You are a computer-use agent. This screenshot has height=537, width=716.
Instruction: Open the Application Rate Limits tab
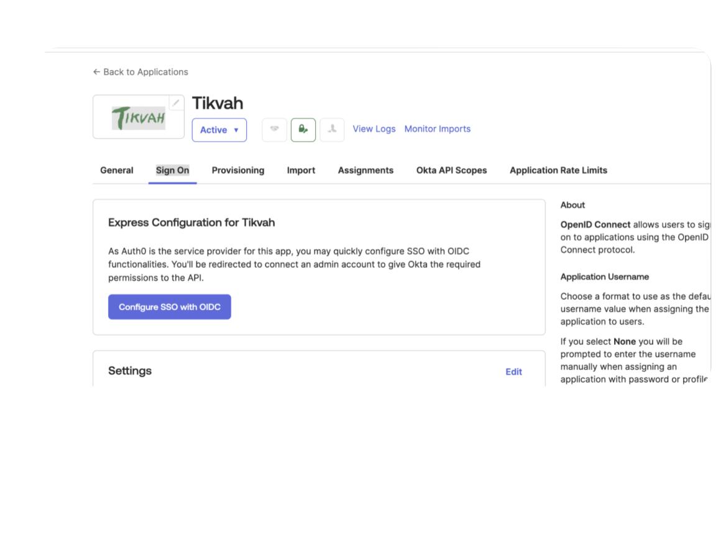click(559, 170)
